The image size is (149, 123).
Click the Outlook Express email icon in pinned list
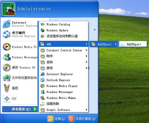pos(7,34)
